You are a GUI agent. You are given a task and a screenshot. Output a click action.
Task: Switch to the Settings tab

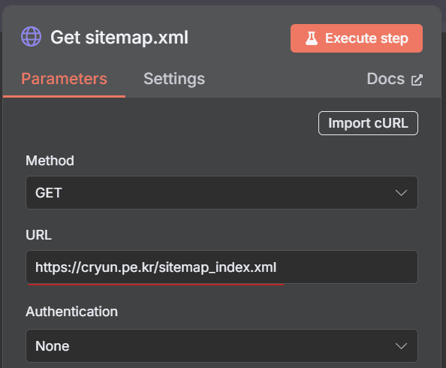(174, 79)
